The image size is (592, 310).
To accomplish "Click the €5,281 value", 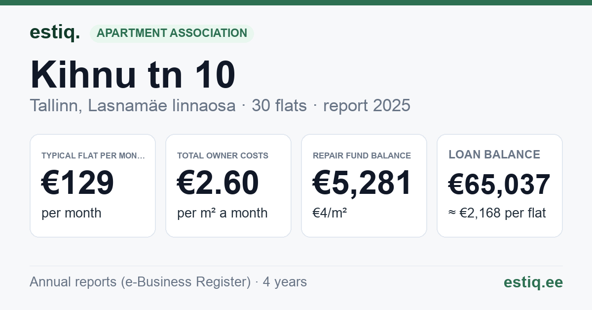I will click(362, 183).
